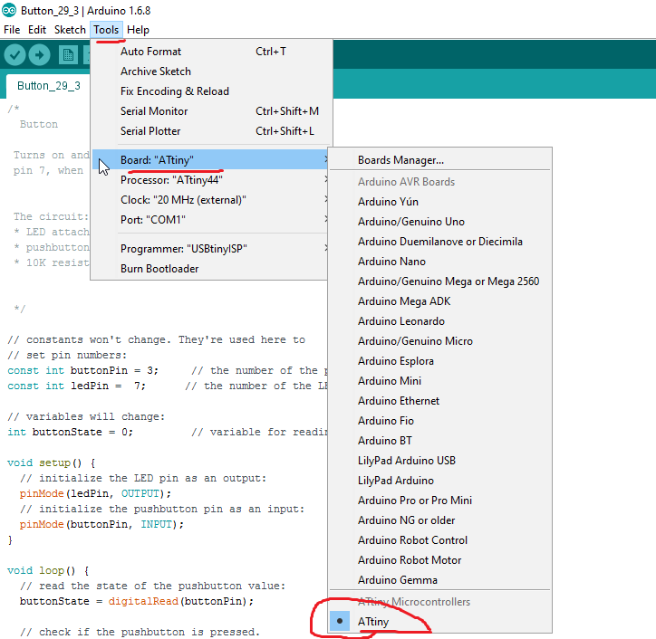This screenshot has height=639, width=656.
Task: Select LilyPad Arduino USB board
Action: (x=439, y=461)
